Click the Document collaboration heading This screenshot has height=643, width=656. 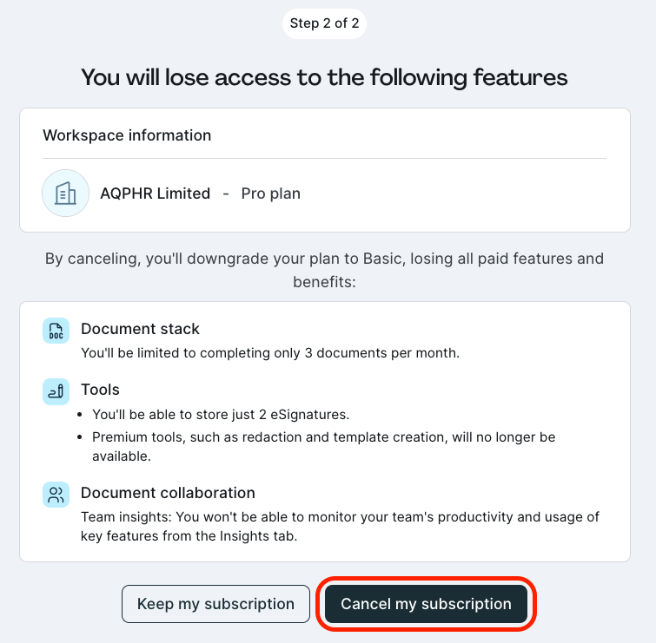point(168,493)
